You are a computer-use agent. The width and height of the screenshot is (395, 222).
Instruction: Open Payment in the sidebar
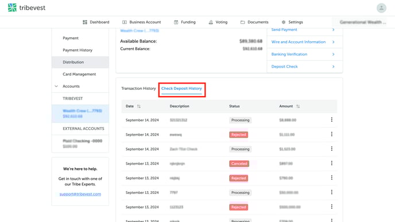click(x=80, y=38)
